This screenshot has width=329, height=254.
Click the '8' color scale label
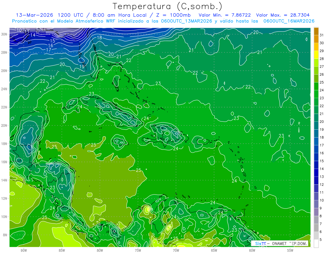pyautogui.click(x=321, y=216)
